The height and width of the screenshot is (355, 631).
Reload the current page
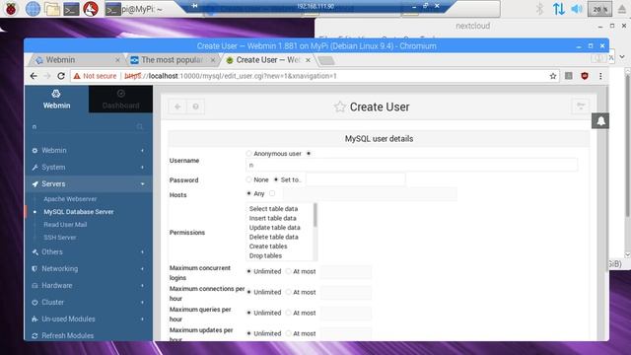coord(61,76)
